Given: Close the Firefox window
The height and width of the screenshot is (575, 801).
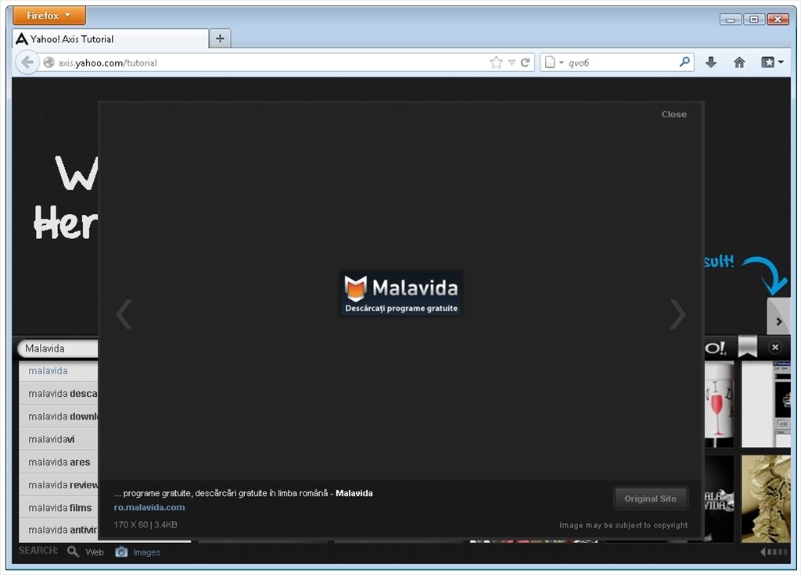Looking at the screenshot, I should pyautogui.click(x=778, y=20).
